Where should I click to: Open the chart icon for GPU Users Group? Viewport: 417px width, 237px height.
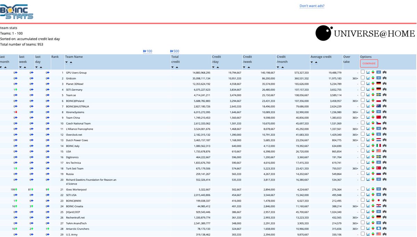pos(368,72)
